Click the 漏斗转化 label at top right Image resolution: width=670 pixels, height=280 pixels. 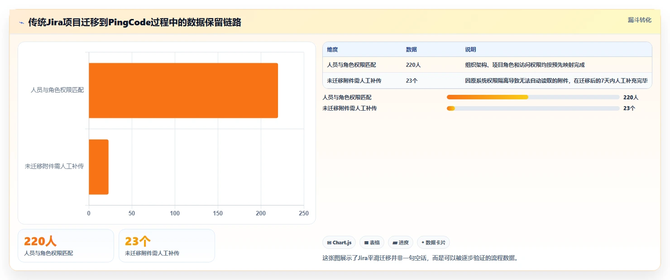point(640,20)
